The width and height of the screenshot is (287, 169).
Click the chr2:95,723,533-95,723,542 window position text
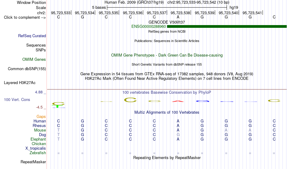(198, 2)
